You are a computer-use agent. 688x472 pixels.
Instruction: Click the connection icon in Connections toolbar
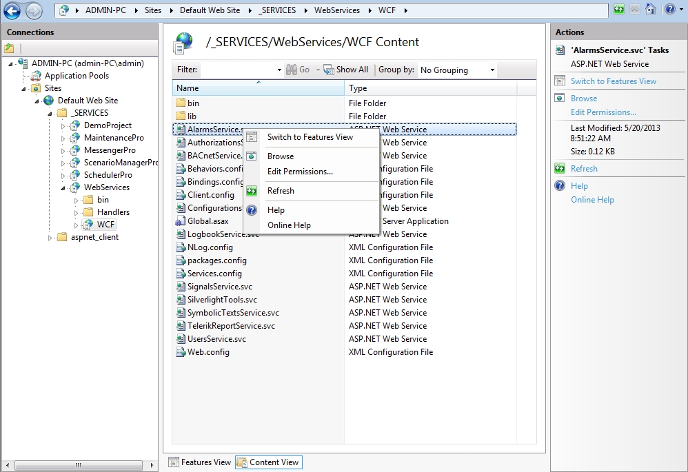tap(9, 48)
